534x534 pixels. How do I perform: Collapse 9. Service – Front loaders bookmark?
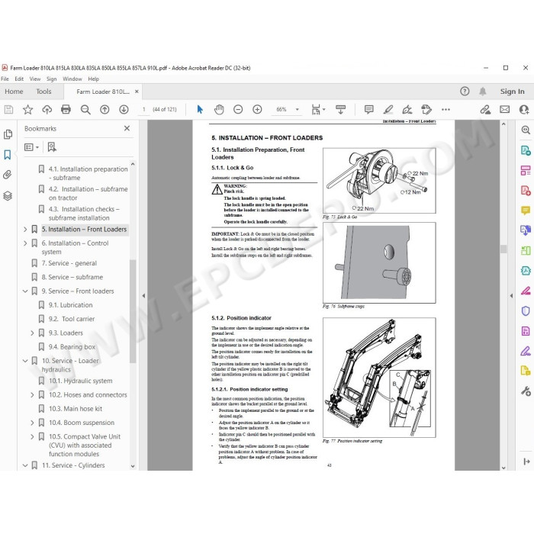pos(25,291)
